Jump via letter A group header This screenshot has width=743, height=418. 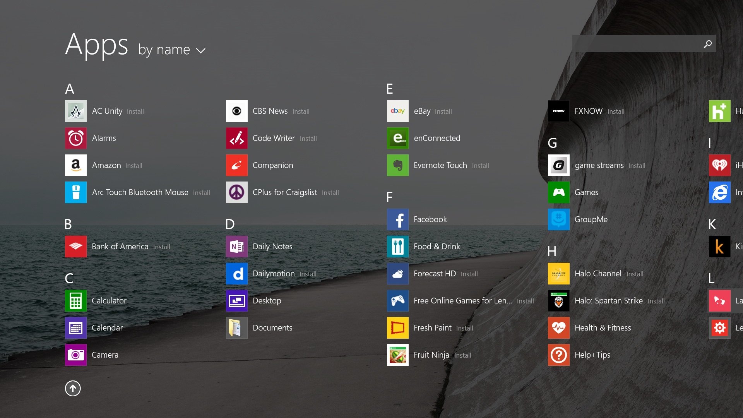(x=70, y=89)
